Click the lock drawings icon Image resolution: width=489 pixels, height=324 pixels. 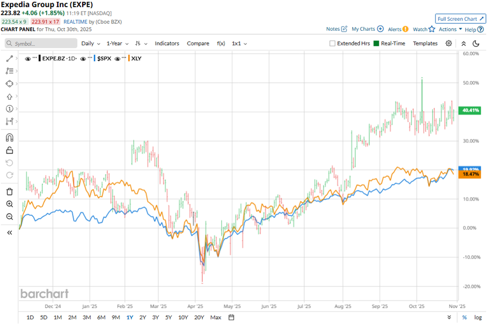9,151
